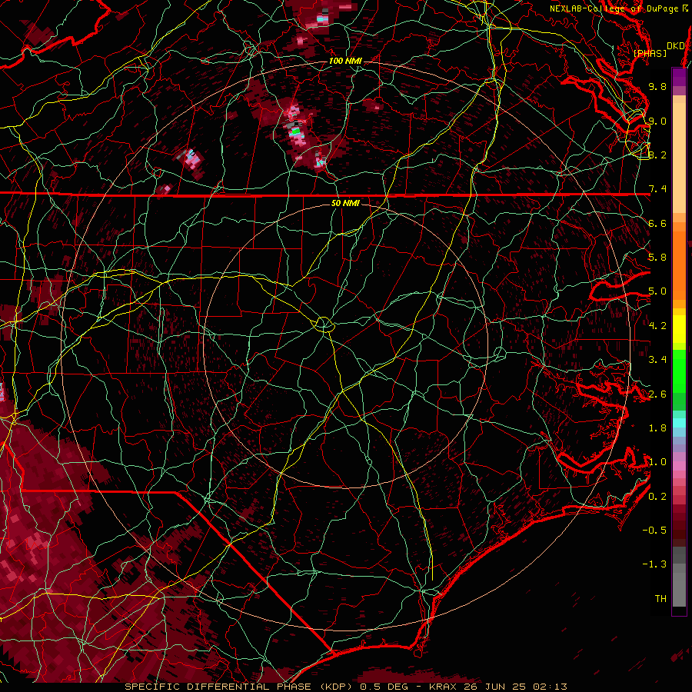Click the SPECIFIC DIFFERENTIAL PHASE (KDP) caption
This screenshot has height=692, width=692.
(239, 687)
